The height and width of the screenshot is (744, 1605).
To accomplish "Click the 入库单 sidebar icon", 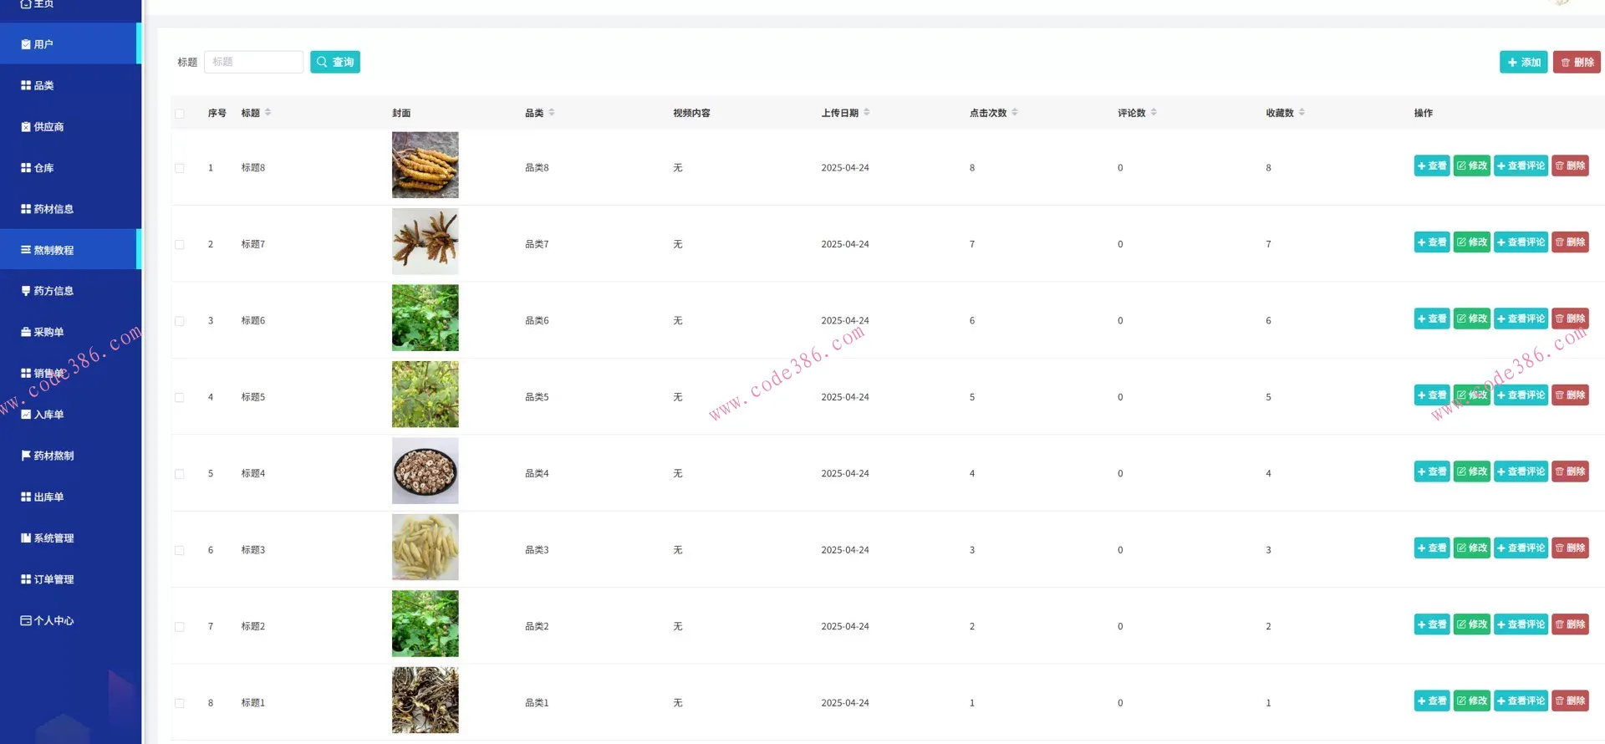I will pos(26,415).
